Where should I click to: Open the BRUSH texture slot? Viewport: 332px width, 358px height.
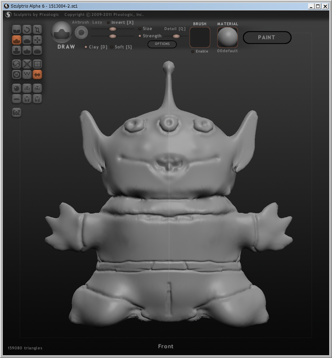(200, 37)
